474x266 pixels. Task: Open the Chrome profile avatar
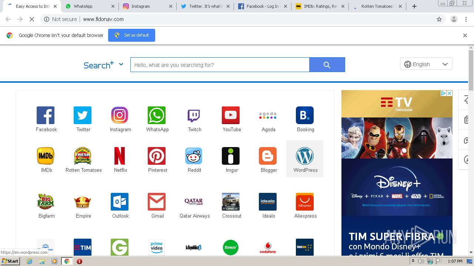(454, 19)
